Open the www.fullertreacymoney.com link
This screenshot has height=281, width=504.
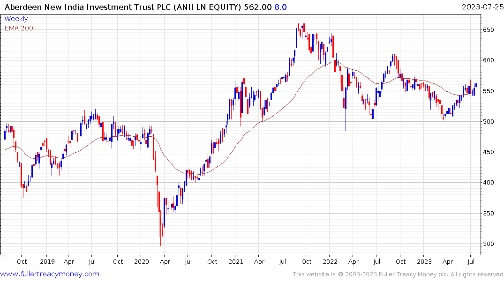click(x=50, y=274)
